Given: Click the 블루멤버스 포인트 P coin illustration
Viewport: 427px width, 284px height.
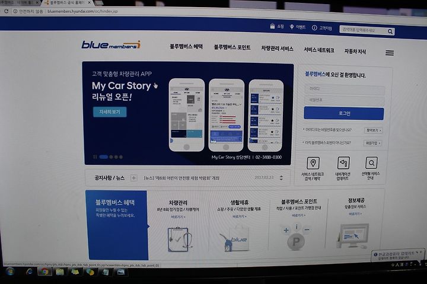Looking at the screenshot, I should coord(297,237).
